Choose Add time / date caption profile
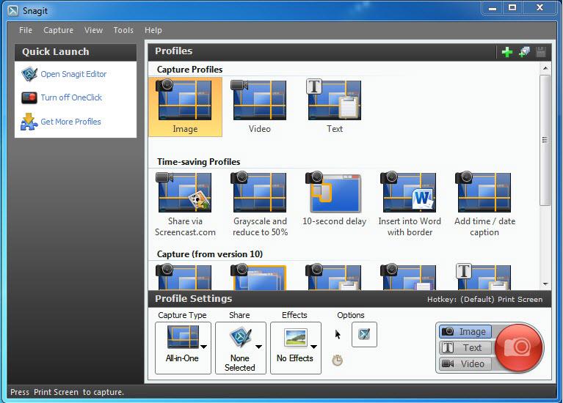The width and height of the screenshot is (563, 403). (x=484, y=204)
